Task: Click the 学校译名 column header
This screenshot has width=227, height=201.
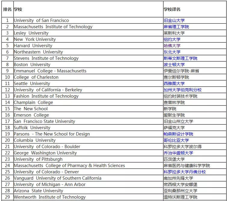Action: [x=195, y=9]
